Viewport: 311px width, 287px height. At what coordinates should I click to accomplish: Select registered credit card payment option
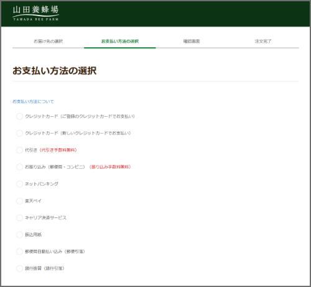[x=19, y=116]
